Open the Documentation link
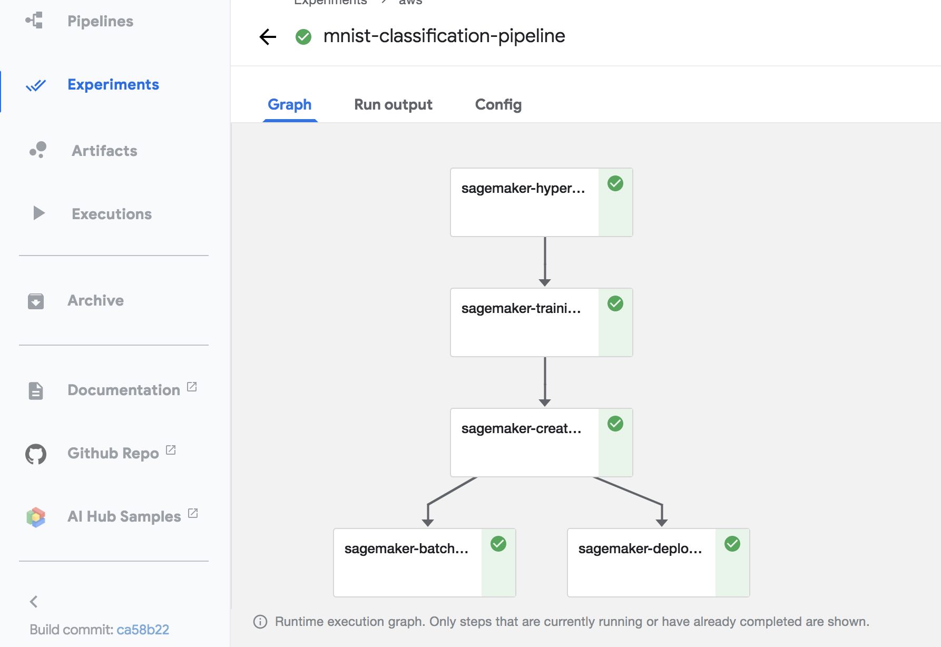Screen dimensions: 941x647 pyautogui.click(x=124, y=390)
